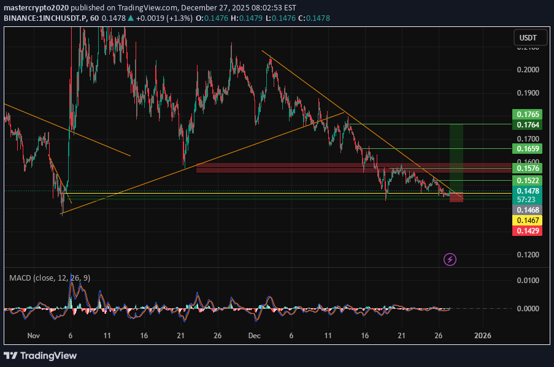The image size is (554, 367).
Task: Open the USDT currency selector
Action: coord(528,38)
